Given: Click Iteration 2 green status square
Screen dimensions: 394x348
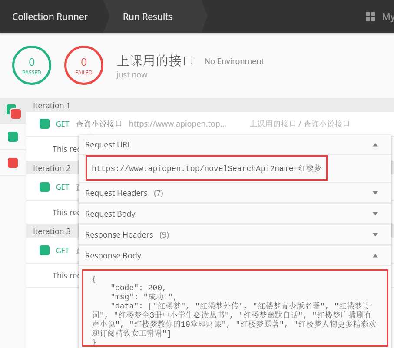Looking at the screenshot, I should point(44,187).
